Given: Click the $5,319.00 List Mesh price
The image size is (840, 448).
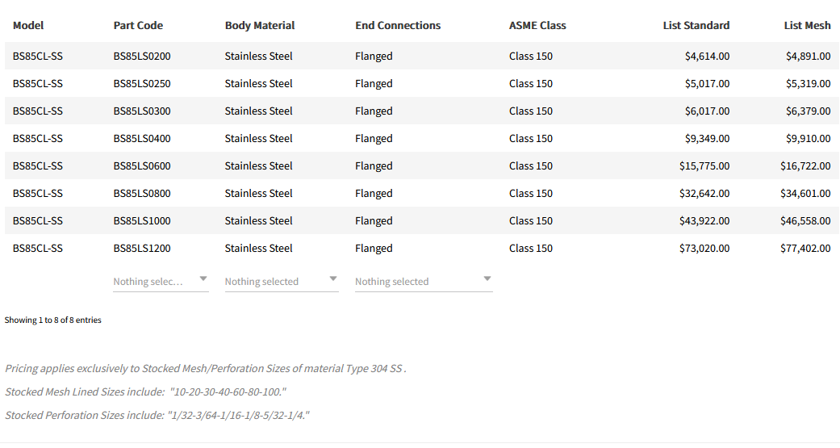Looking at the screenshot, I should (x=808, y=83).
